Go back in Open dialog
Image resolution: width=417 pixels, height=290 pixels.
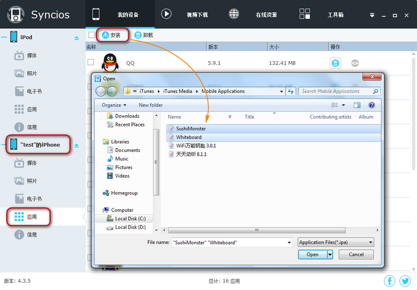(x=101, y=91)
